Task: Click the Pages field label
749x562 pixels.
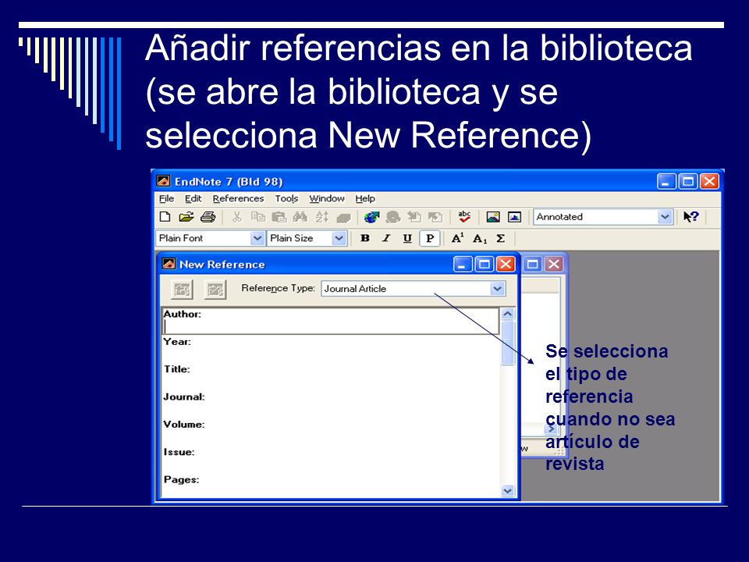Action: click(x=181, y=480)
